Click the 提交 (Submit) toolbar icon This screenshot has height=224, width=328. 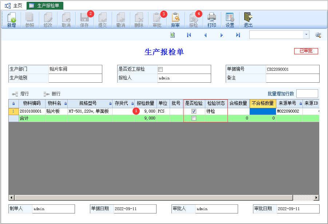(103, 20)
